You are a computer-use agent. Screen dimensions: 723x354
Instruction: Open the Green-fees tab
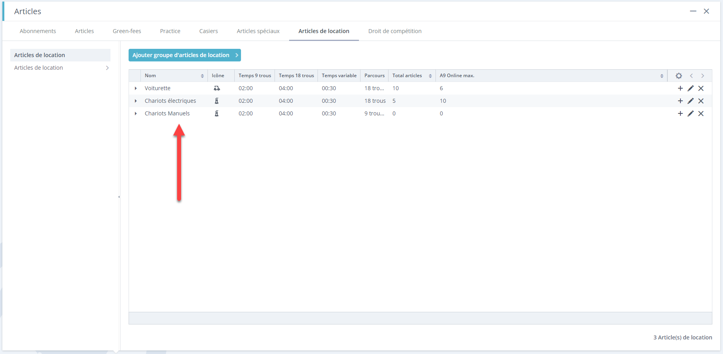(127, 31)
